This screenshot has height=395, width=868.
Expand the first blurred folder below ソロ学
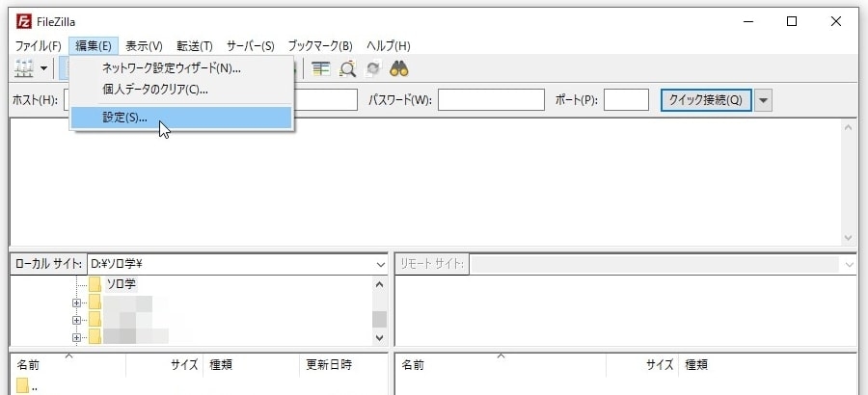76,303
